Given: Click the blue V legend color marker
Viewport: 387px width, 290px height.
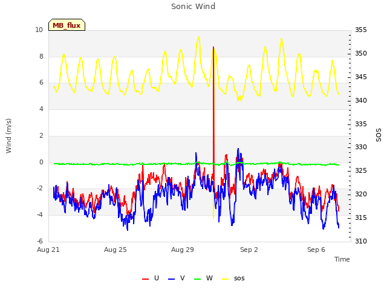Looking at the screenshot, I should coord(171,279).
